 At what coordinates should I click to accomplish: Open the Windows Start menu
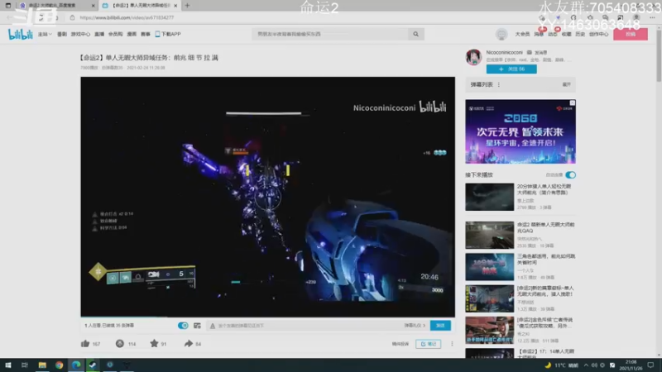coord(7,365)
